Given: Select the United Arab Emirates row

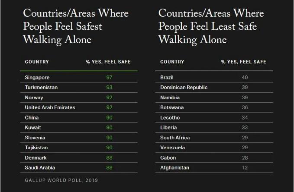Looking at the screenshot, I should click(x=50, y=107).
